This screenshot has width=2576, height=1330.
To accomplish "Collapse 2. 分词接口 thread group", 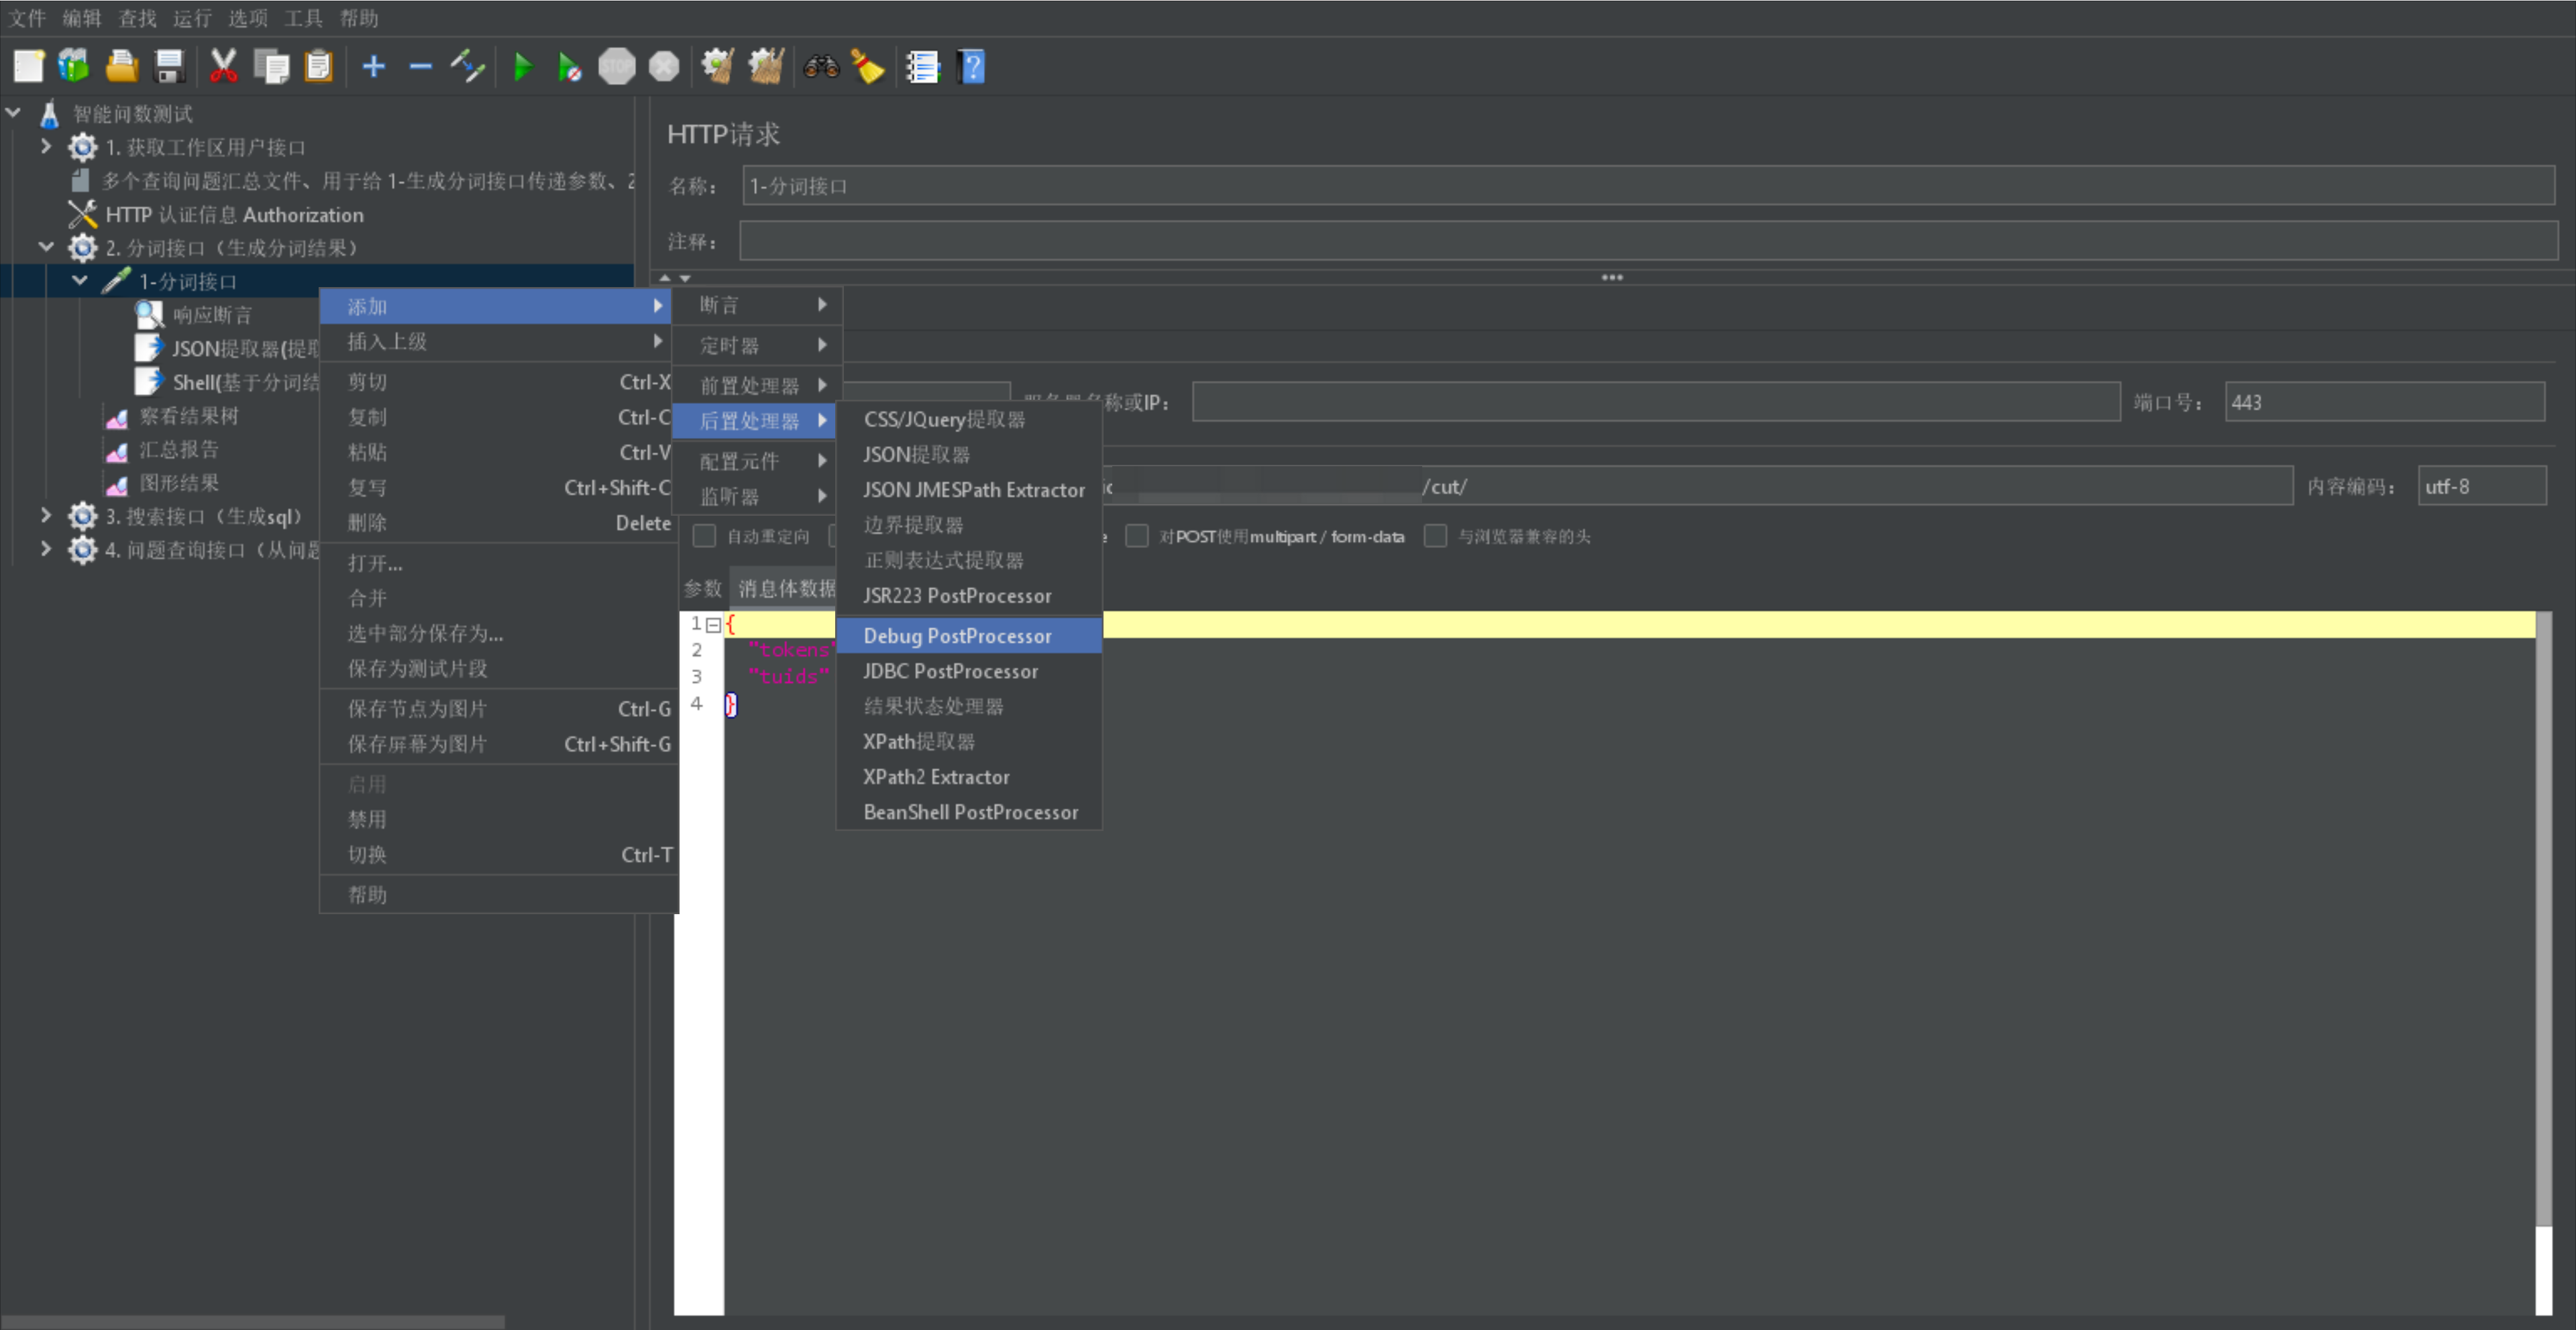I will click(x=46, y=246).
